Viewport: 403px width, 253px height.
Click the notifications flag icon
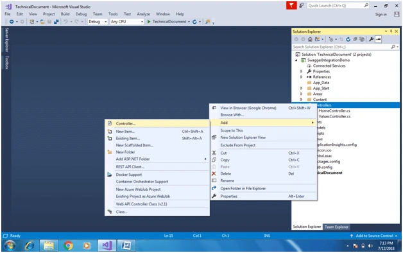point(291,5)
